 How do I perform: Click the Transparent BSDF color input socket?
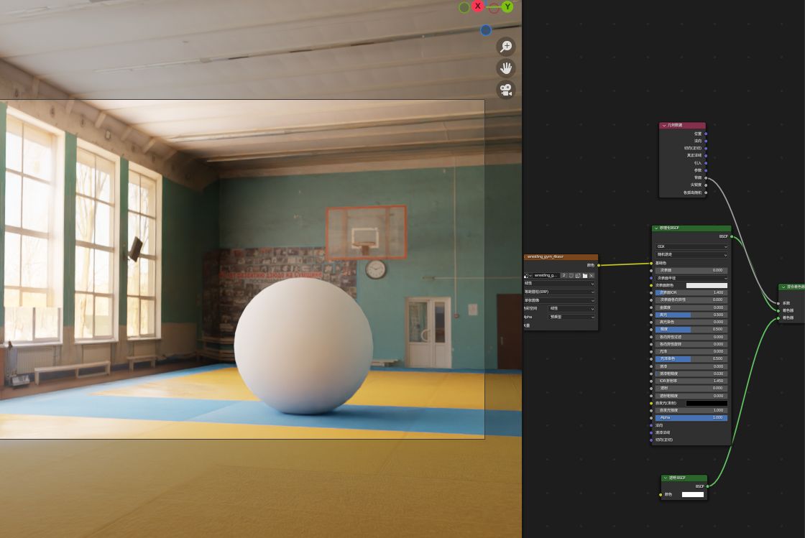(661, 494)
